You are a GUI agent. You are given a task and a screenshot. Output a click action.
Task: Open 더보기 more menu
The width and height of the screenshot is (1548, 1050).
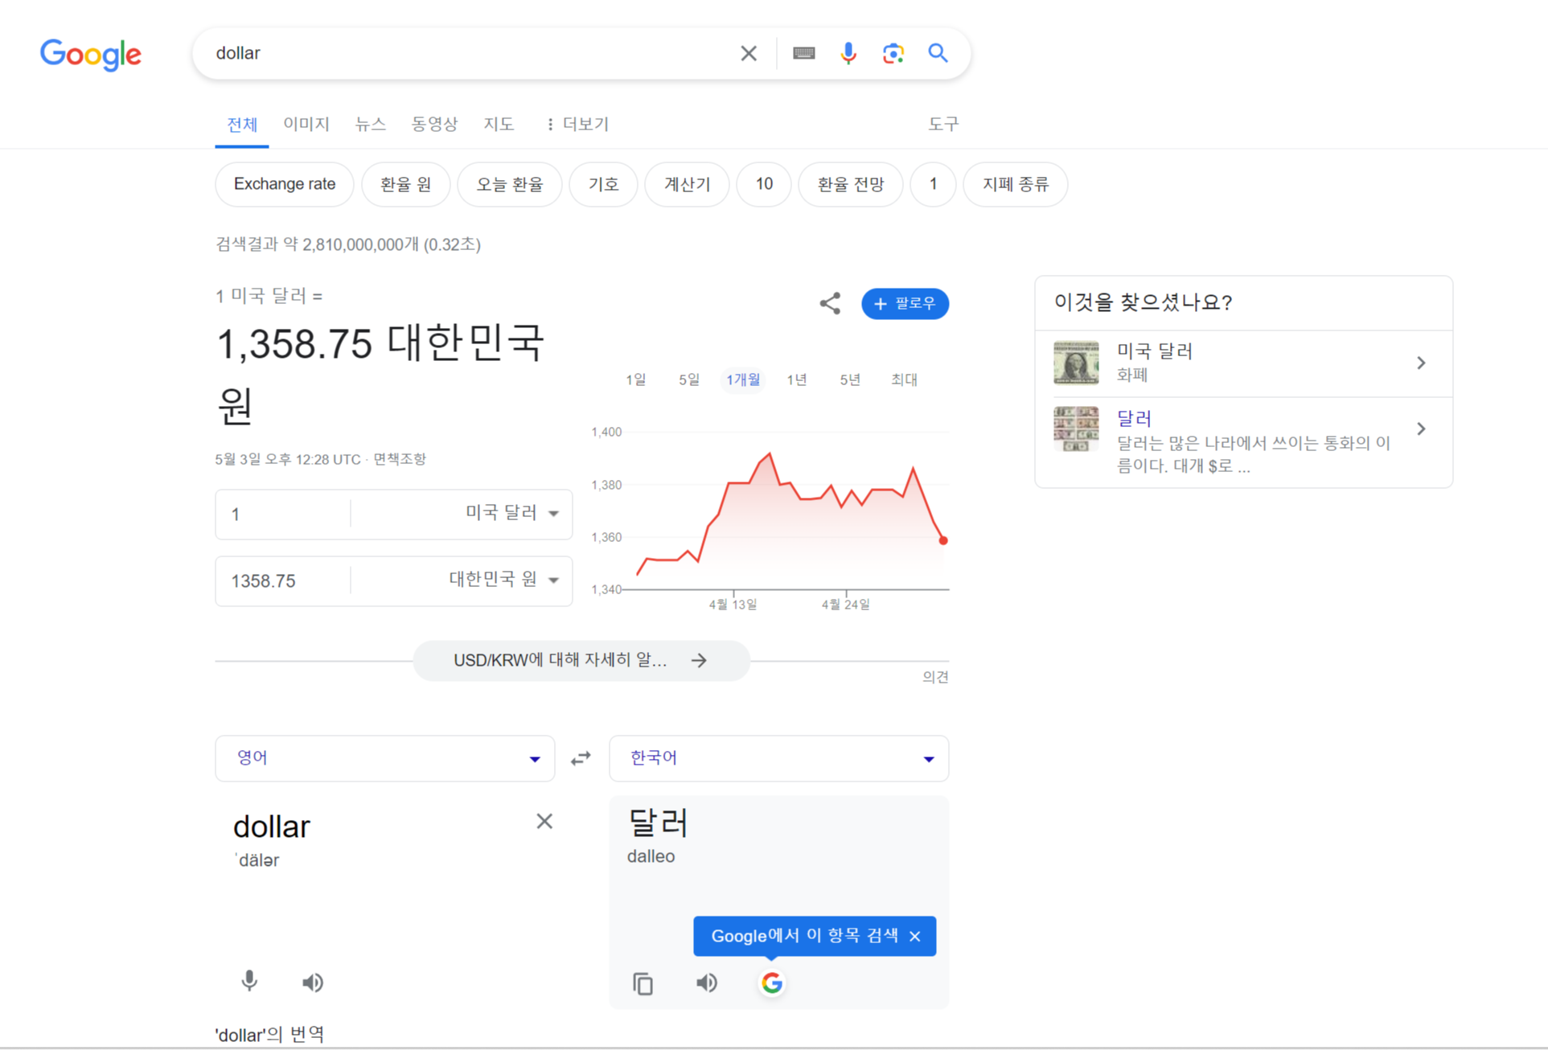577,124
